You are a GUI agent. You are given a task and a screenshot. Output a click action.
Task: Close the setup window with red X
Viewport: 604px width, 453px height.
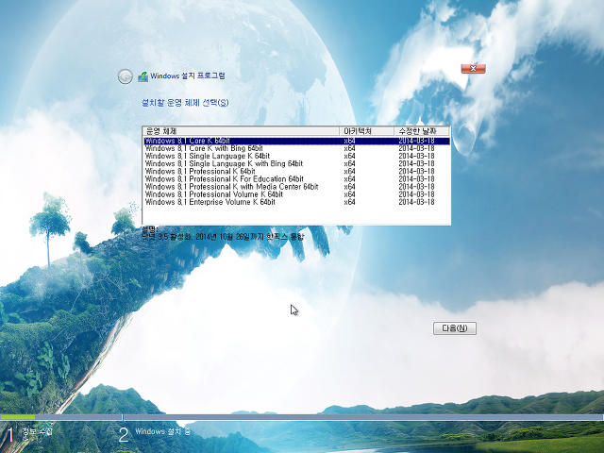point(473,69)
